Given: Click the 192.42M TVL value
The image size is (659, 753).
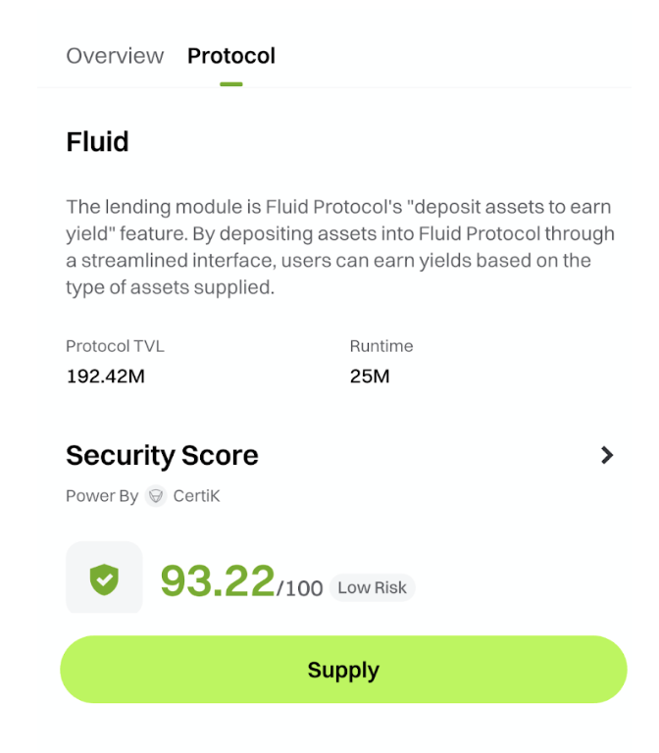Looking at the screenshot, I should pyautogui.click(x=105, y=376).
